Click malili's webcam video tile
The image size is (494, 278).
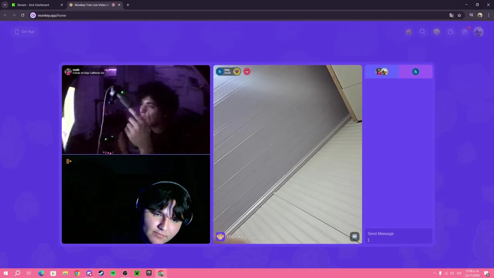(x=136, y=110)
